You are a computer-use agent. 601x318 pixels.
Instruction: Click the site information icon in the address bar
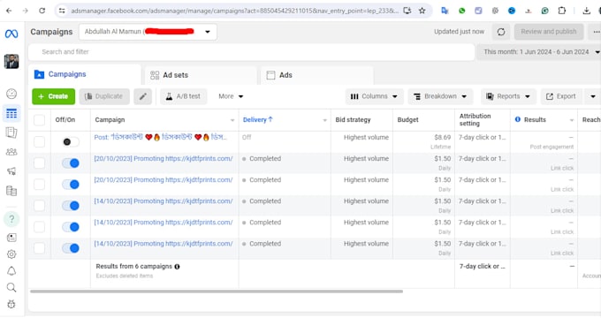pos(62,11)
